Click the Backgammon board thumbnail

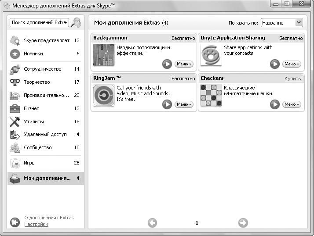click(103, 55)
